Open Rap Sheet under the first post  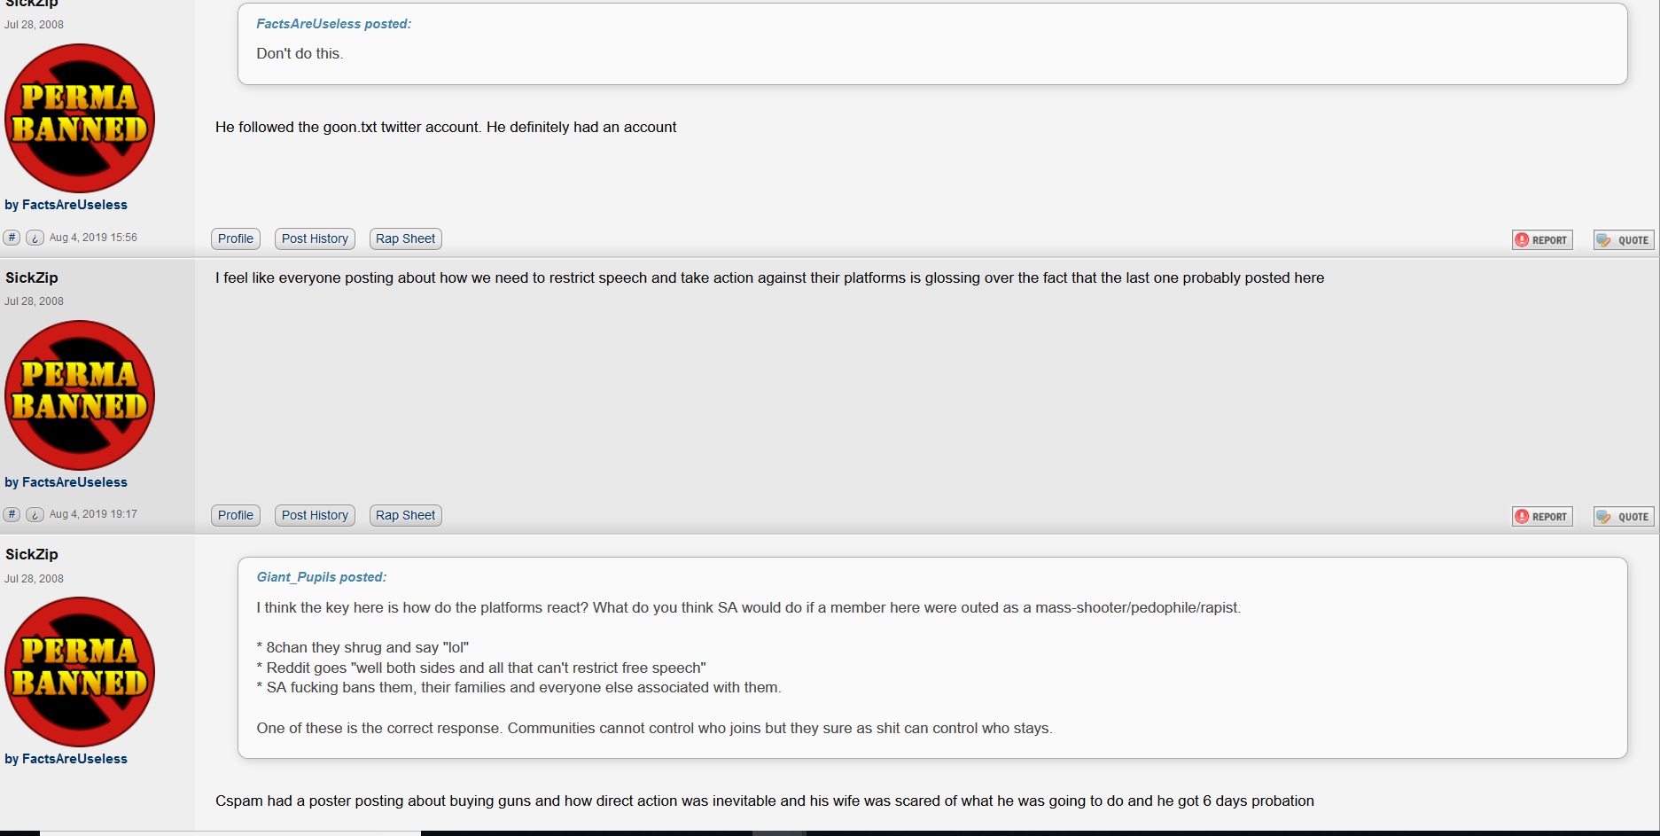(405, 238)
